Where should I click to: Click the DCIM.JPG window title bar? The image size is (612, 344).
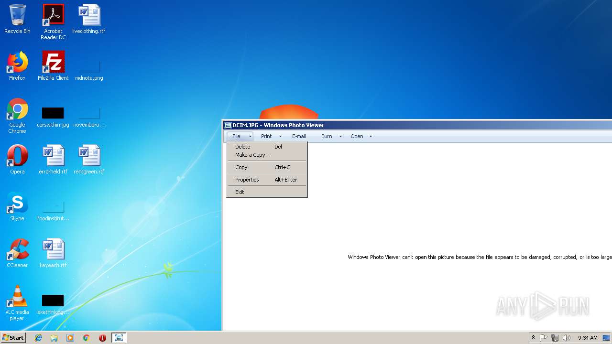click(417, 125)
